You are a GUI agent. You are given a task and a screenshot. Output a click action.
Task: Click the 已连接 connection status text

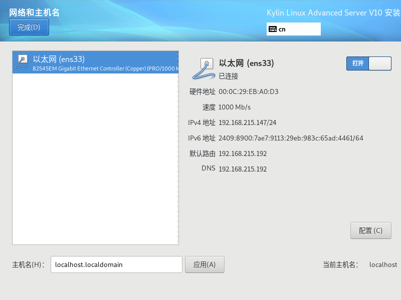tap(229, 76)
